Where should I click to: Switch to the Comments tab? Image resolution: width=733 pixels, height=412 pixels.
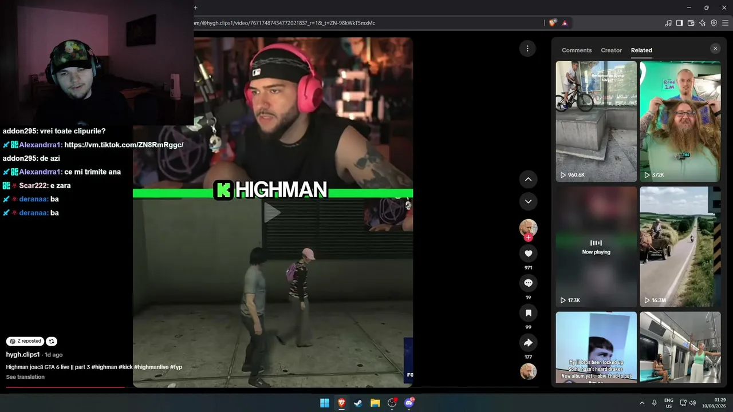click(577, 50)
